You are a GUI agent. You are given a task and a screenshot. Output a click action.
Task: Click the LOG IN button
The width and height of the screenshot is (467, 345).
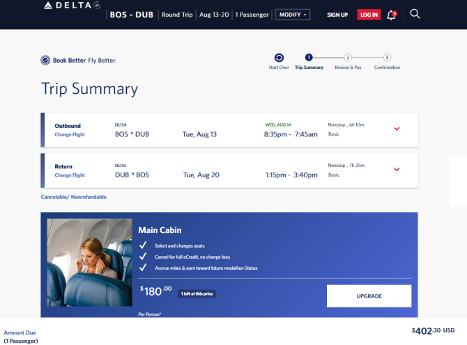coord(369,15)
